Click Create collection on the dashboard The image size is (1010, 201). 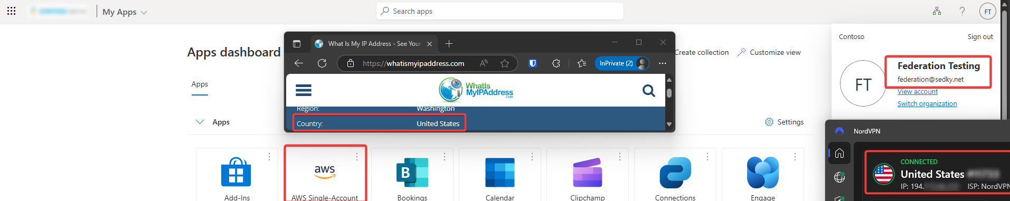coord(702,52)
